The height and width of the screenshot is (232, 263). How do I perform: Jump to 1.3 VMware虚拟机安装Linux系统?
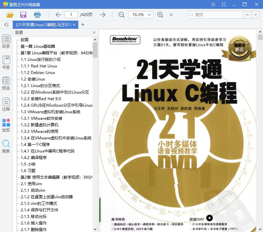click(x=50, y=112)
